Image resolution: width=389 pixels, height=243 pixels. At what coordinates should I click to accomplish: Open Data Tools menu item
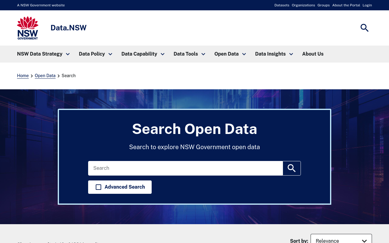186,54
